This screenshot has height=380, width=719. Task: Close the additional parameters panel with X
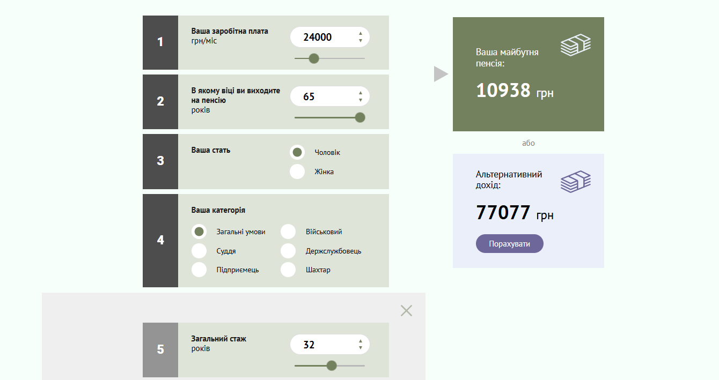(406, 310)
